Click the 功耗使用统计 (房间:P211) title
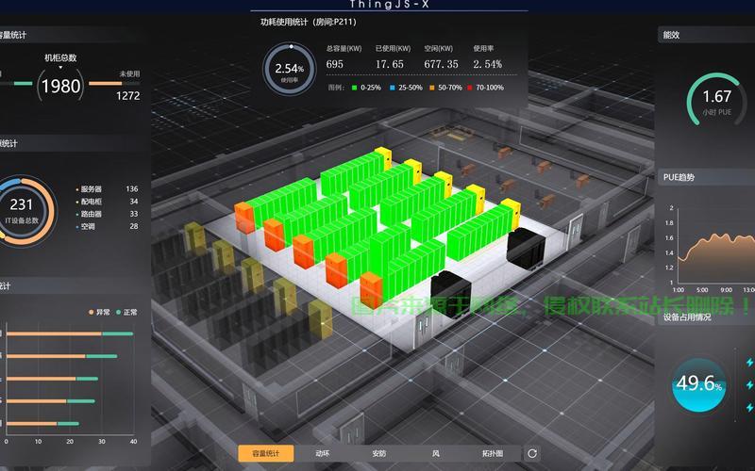755x471 pixels. pyautogui.click(x=309, y=22)
